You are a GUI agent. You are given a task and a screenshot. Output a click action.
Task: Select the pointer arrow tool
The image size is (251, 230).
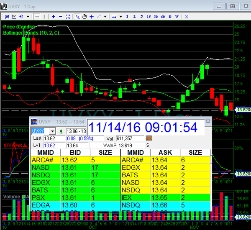[77, 16]
